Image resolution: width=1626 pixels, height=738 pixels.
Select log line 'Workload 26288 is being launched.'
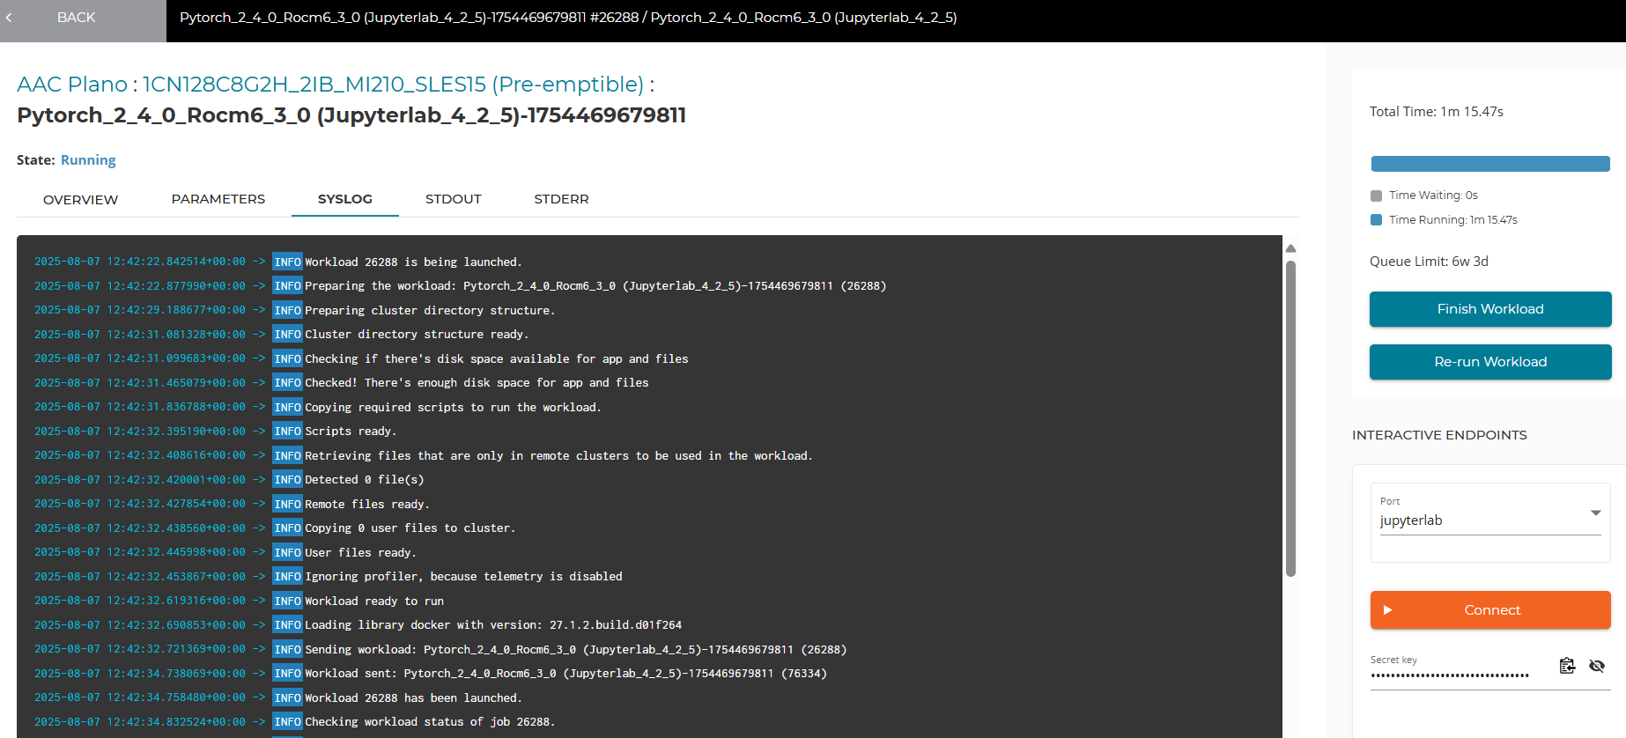413,262
